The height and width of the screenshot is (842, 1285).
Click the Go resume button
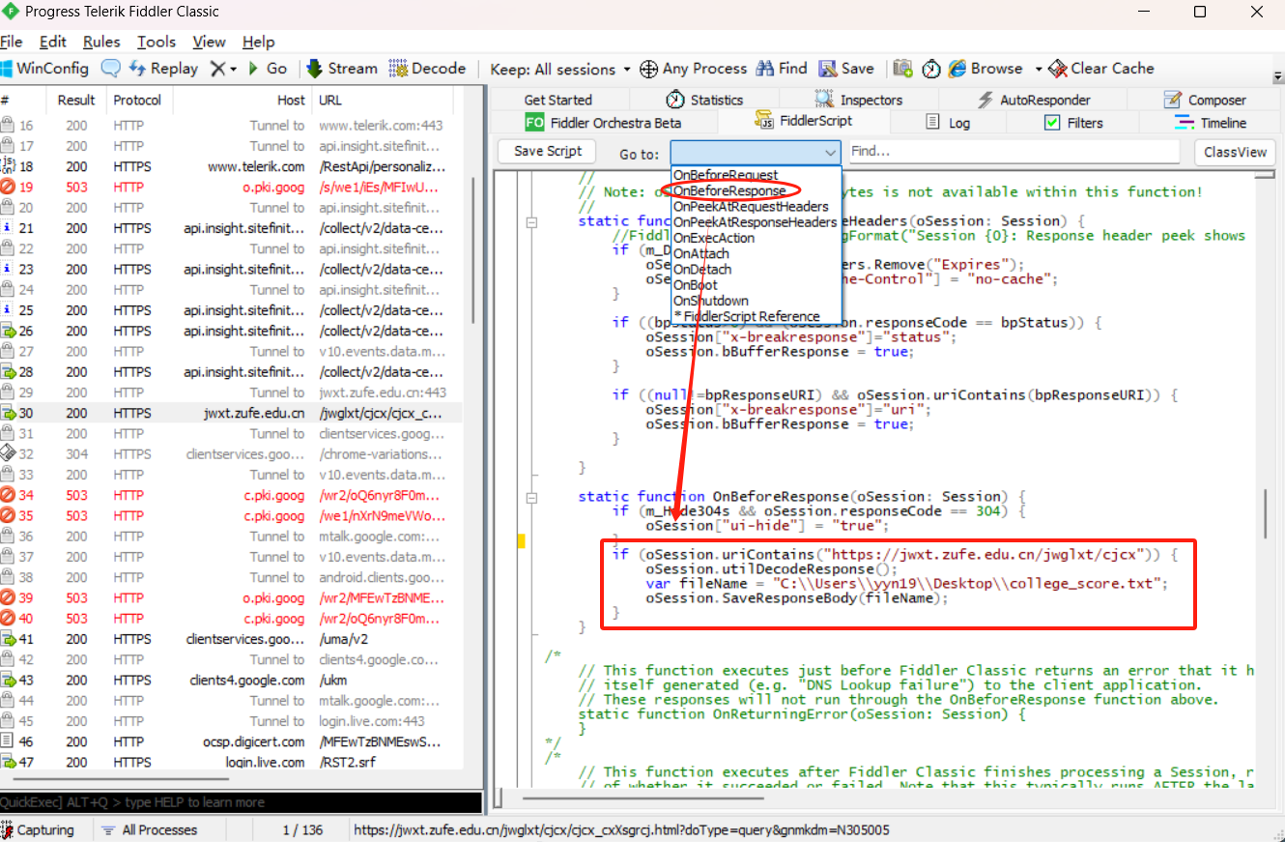(x=268, y=69)
